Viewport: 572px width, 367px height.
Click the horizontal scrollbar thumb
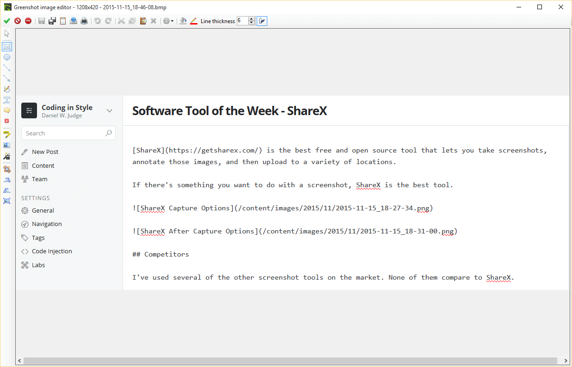coord(290,361)
